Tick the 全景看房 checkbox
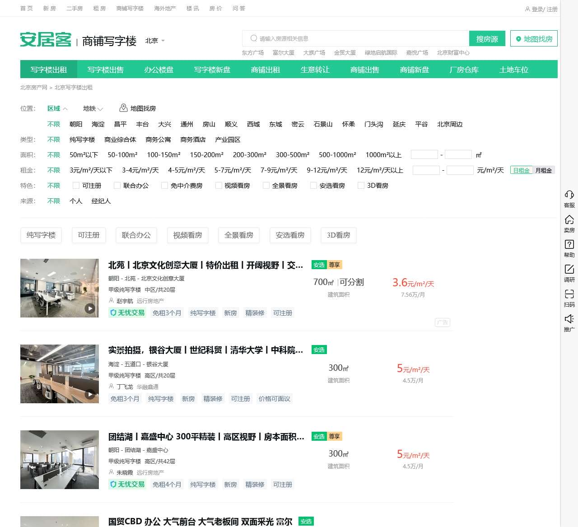 [266, 186]
